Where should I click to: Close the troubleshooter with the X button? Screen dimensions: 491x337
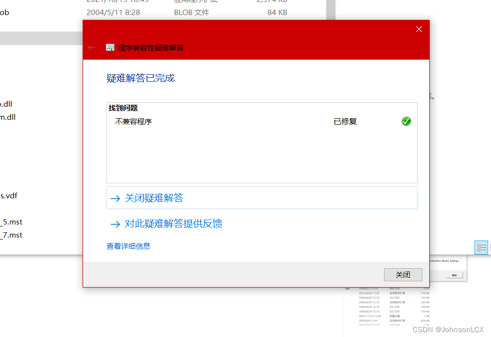[419, 29]
